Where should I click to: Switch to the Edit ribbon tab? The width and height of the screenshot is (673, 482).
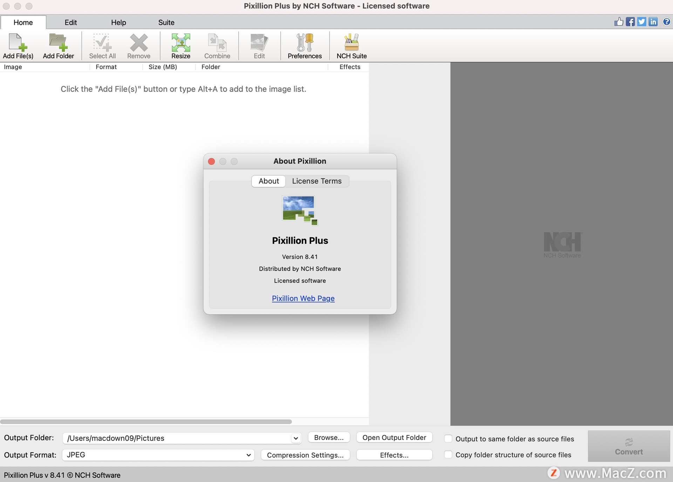[70, 22]
